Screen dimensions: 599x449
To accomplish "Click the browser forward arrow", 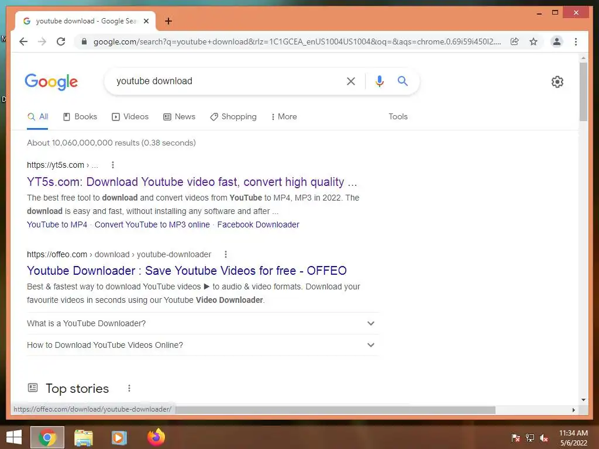I will (42, 42).
